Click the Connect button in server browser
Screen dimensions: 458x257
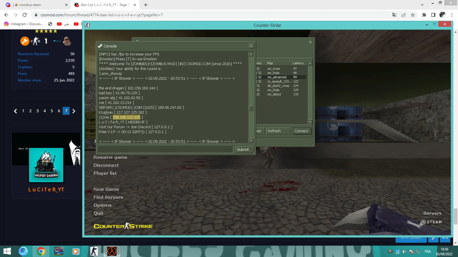click(301, 131)
